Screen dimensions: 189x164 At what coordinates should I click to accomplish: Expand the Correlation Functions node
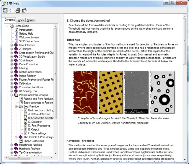(12, 87)
